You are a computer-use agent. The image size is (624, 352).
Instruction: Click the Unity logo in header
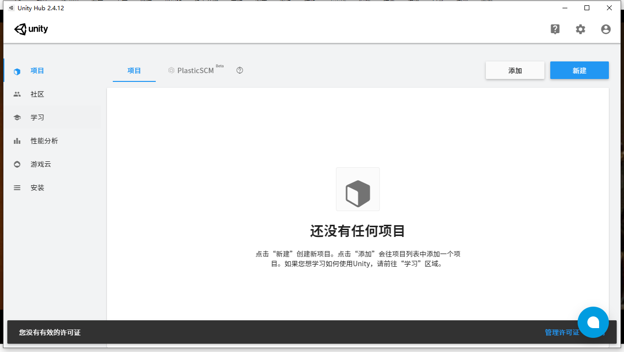[31, 29]
